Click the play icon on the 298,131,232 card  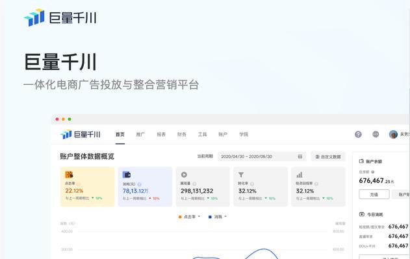[x=184, y=175]
